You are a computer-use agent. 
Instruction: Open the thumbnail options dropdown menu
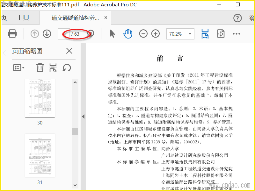click(19, 67)
